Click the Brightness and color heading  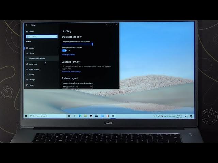point(72,37)
